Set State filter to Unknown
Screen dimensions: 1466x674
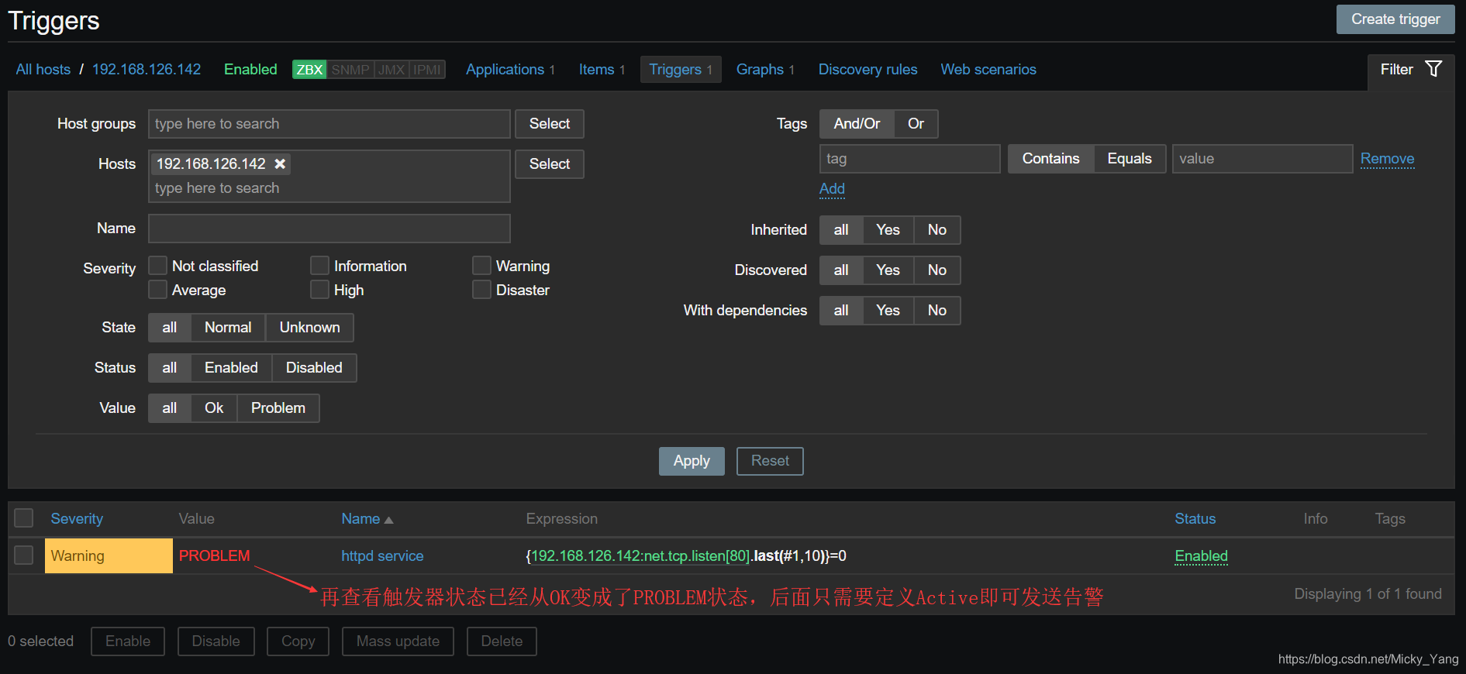[309, 328]
